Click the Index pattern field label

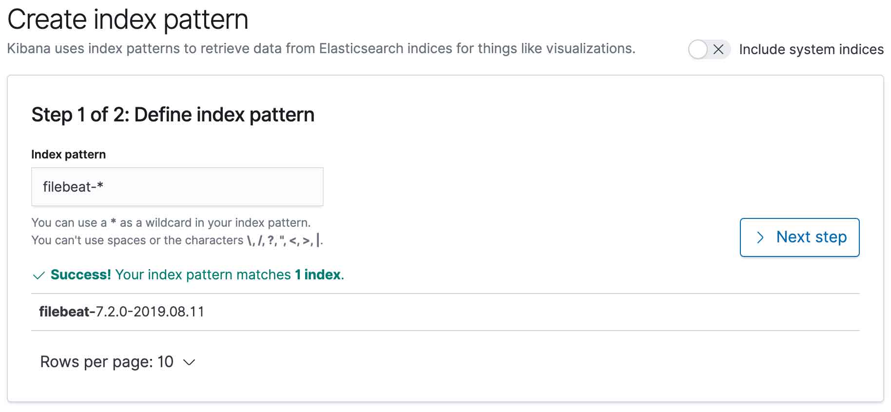click(x=68, y=155)
